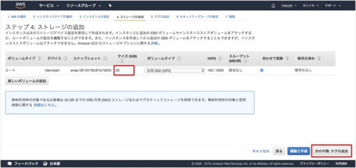Image resolution: width=356 pixels, height=168 pixels.
Task: Click the 確認と作成 button
Action: [x=299, y=151]
